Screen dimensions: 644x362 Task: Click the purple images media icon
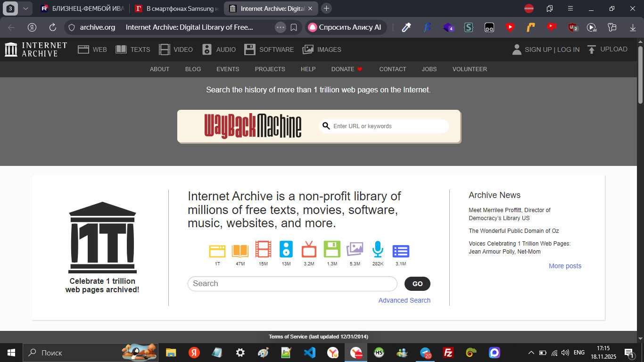(x=355, y=250)
